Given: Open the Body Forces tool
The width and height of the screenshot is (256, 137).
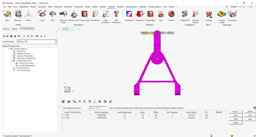Looking at the screenshot, I should pyautogui.click(x=74, y=14).
